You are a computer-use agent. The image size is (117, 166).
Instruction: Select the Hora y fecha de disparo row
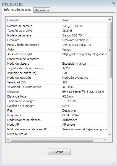click(x=57, y=45)
